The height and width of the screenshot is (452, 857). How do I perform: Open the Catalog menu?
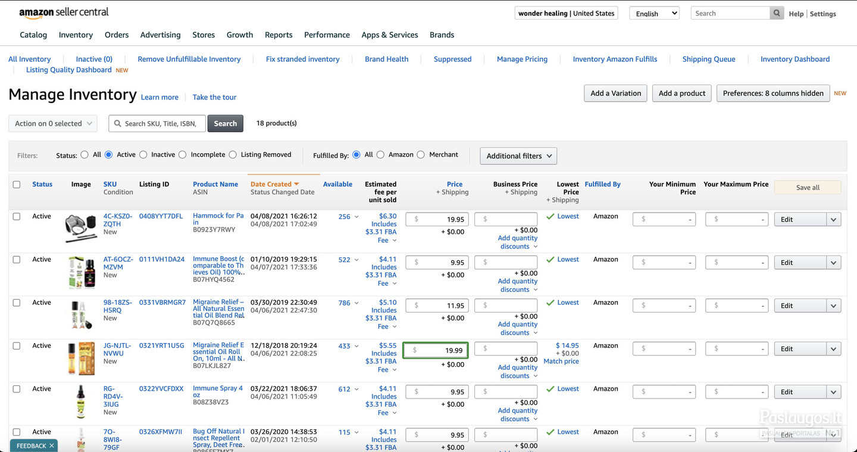tap(33, 35)
